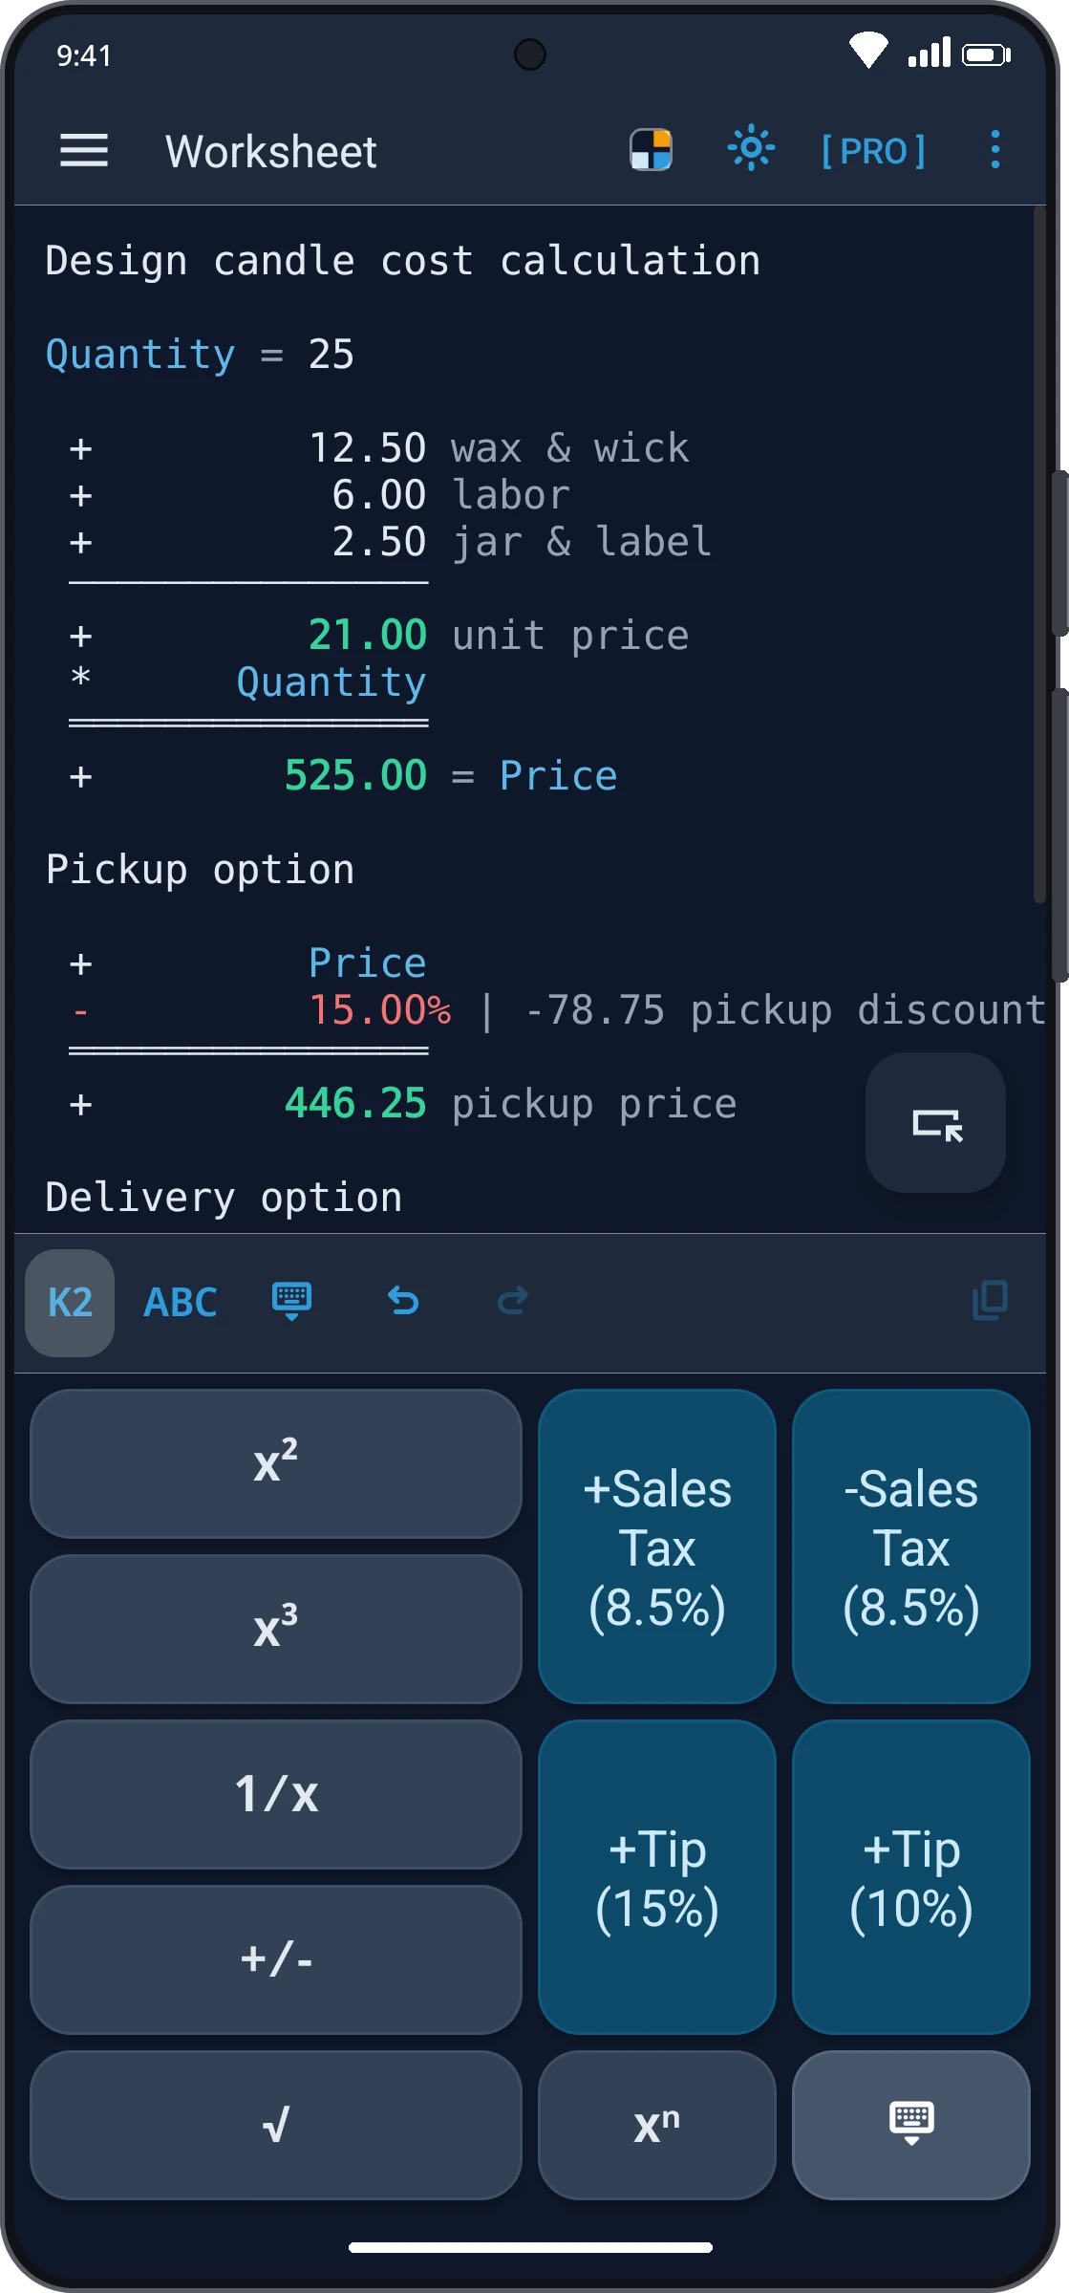Switch to the K2 keyboard tab
Image resolution: width=1069 pixels, height=2293 pixels.
coord(70,1303)
